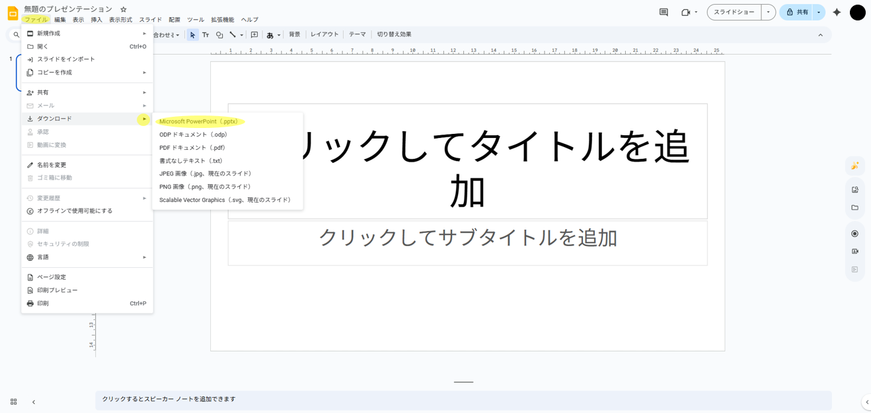The width and height of the screenshot is (871, 415).
Task: Click the speaker notes field
Action: click(463, 400)
